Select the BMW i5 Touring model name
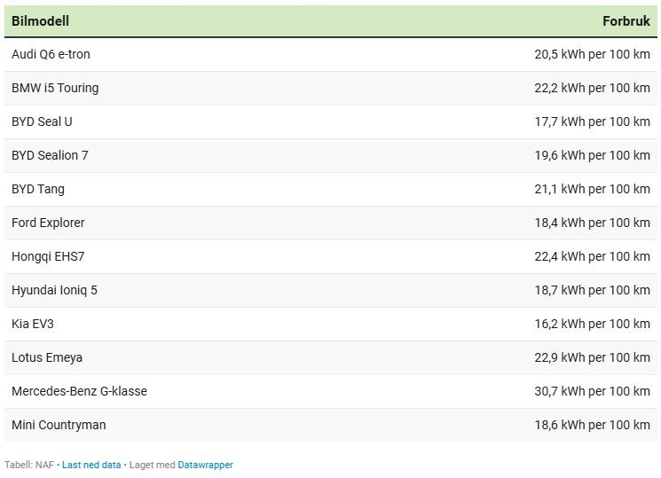Viewport: 661px width, 478px height. [x=55, y=88]
